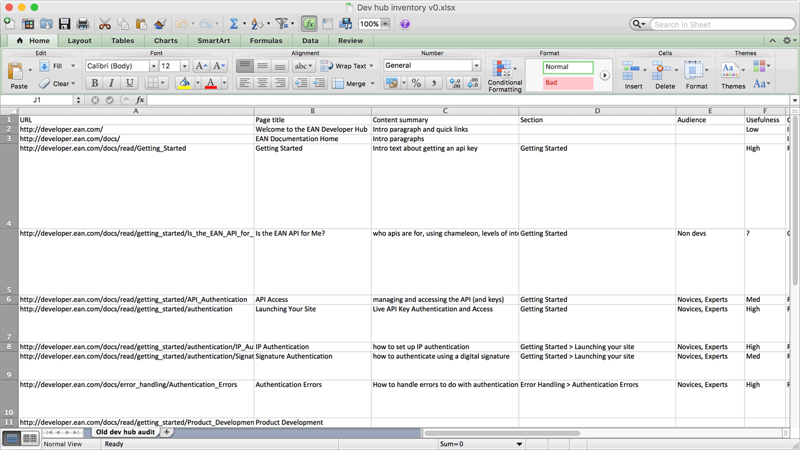Open the Toolbox icon

coord(327,23)
